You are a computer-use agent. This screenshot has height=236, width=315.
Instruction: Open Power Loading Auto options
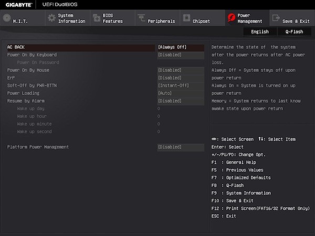coord(181,93)
